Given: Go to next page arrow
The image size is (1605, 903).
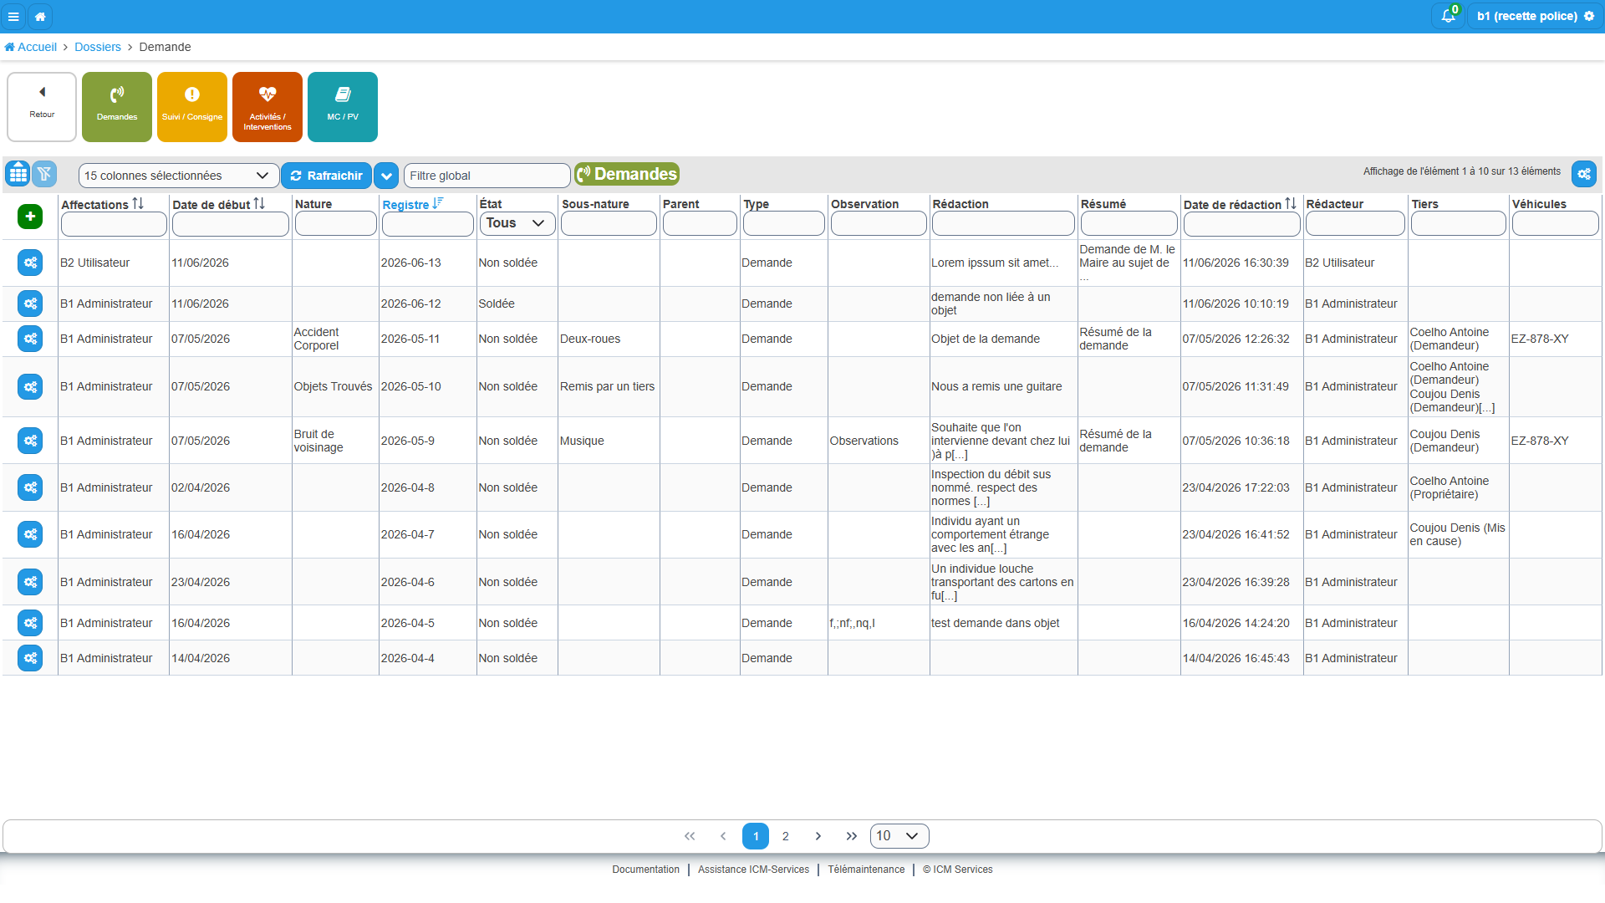Looking at the screenshot, I should tap(818, 836).
